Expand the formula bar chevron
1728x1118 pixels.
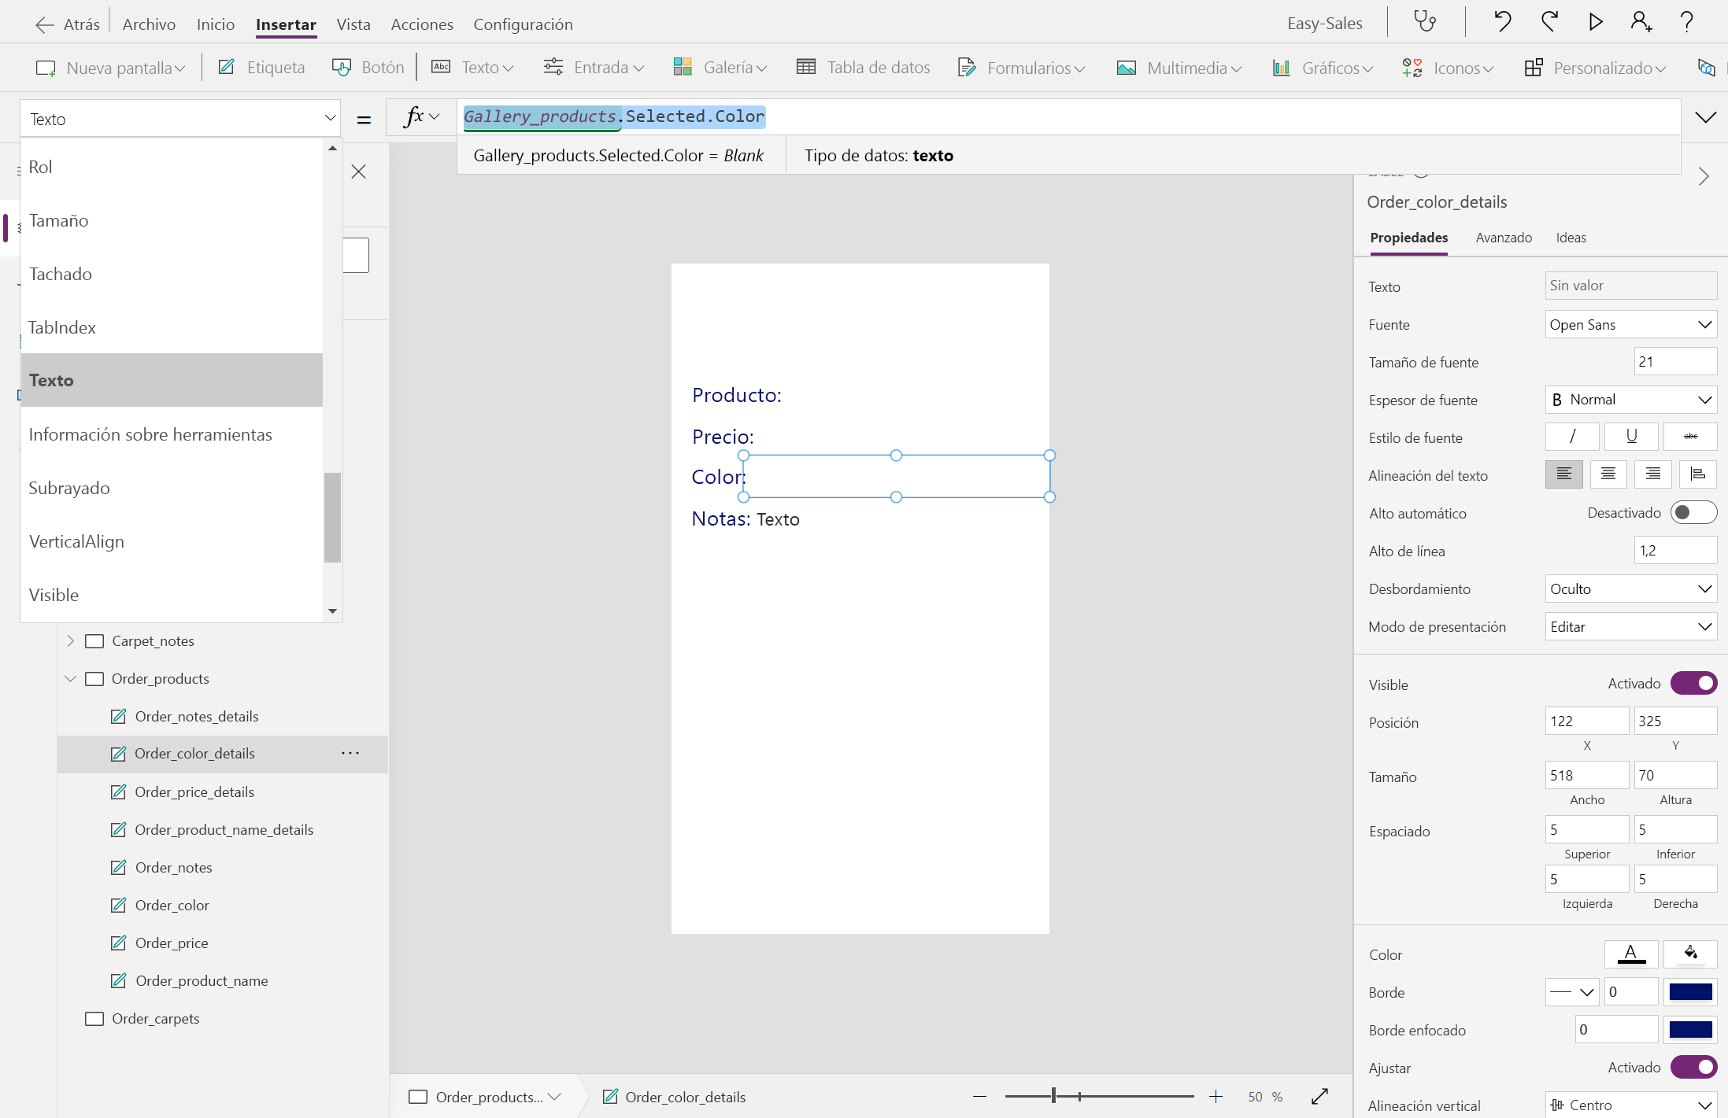point(1705,117)
